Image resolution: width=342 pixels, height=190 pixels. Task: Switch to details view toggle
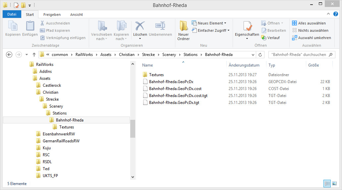point(327,183)
